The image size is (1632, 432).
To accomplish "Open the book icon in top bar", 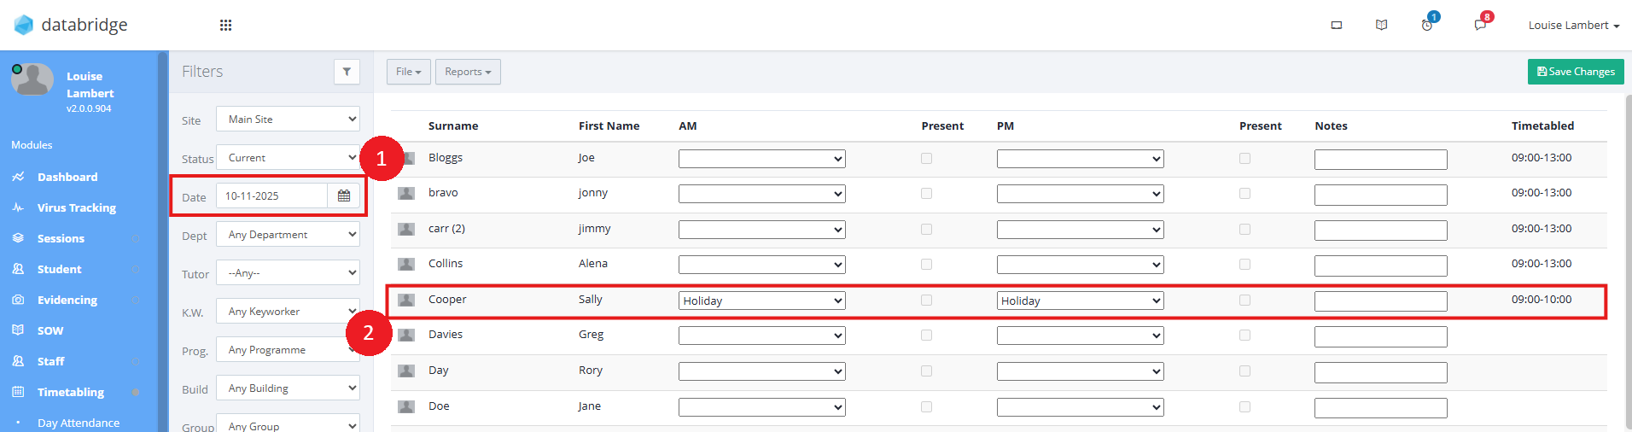I will click(x=1382, y=26).
